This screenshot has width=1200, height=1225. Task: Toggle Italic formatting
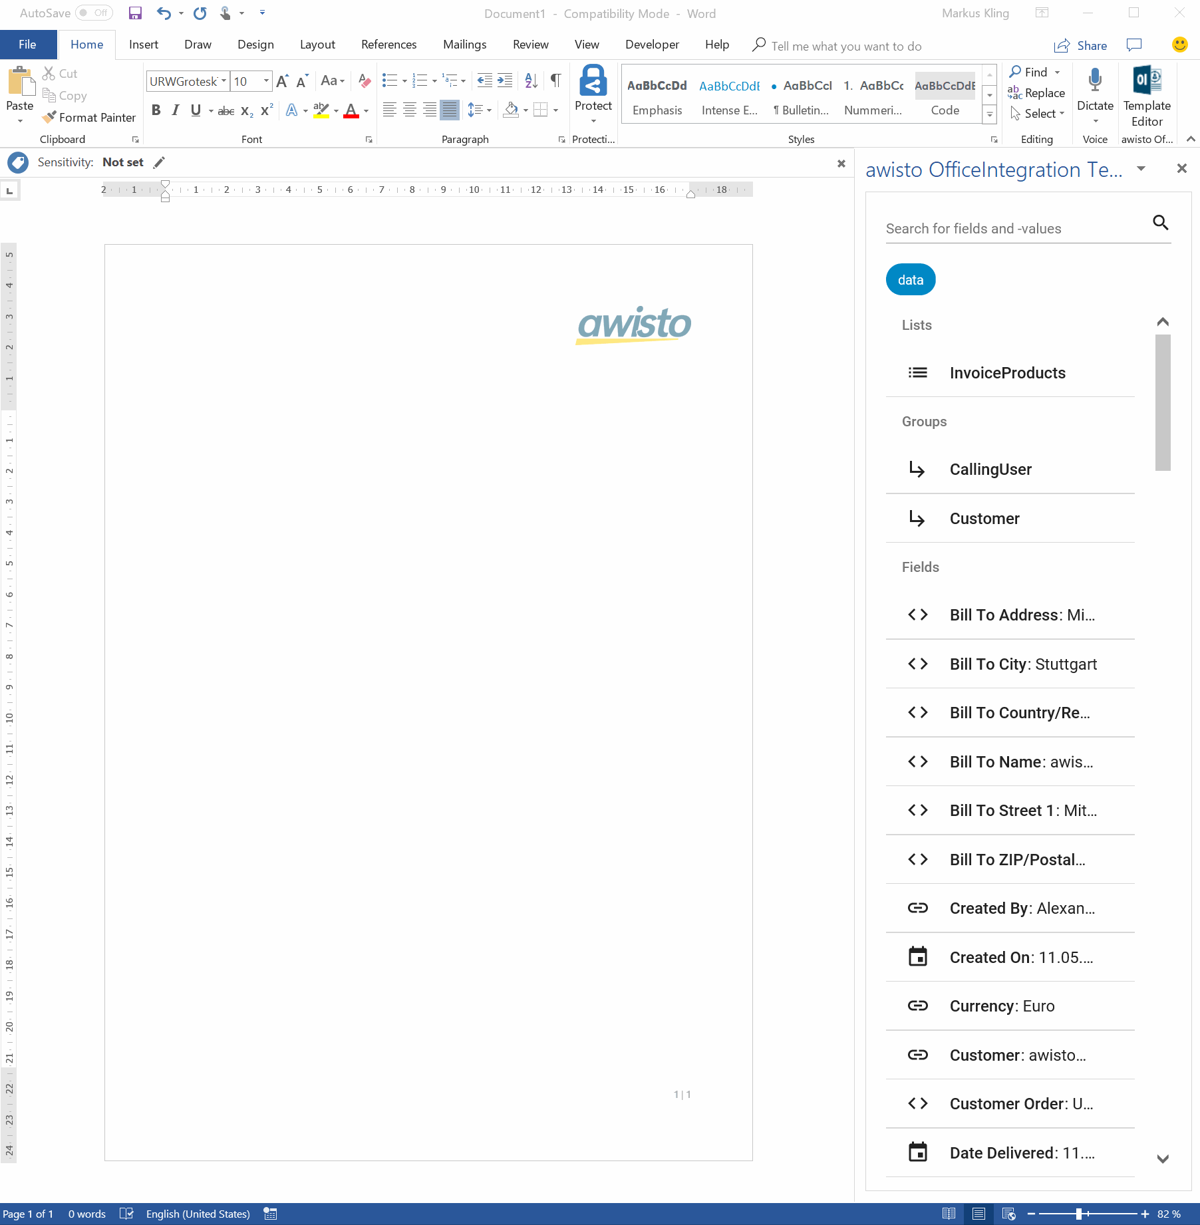[x=176, y=110]
